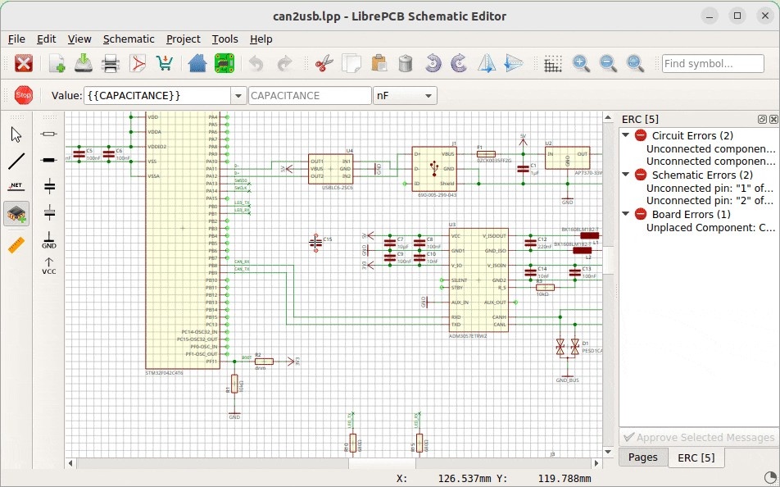The image size is (780, 487).
Task: Click Approve Selected Messages
Action: click(x=699, y=437)
